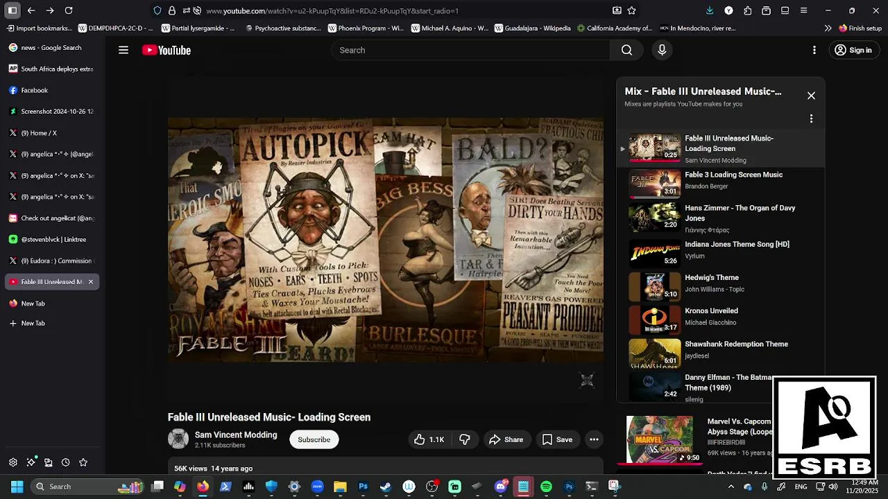Close the Mix playlist panel
Screen dimensions: 888x499
pos(811,96)
